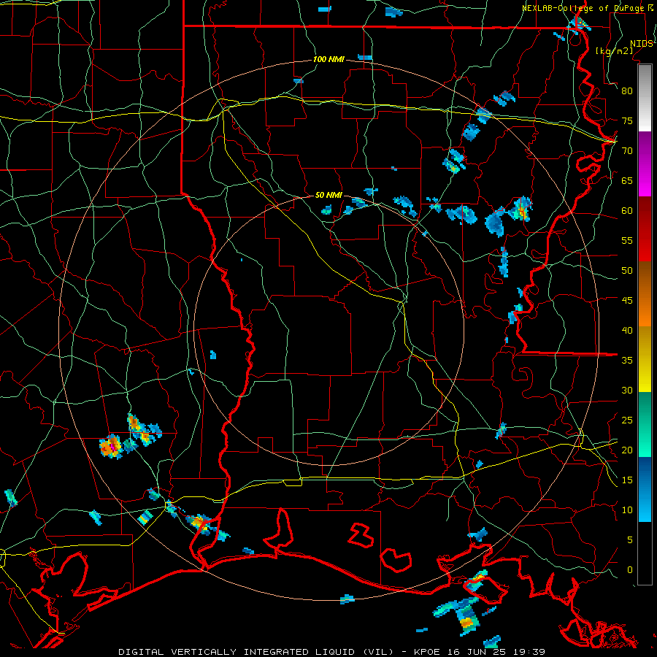Select the 35 value on the color scale

coord(627,361)
